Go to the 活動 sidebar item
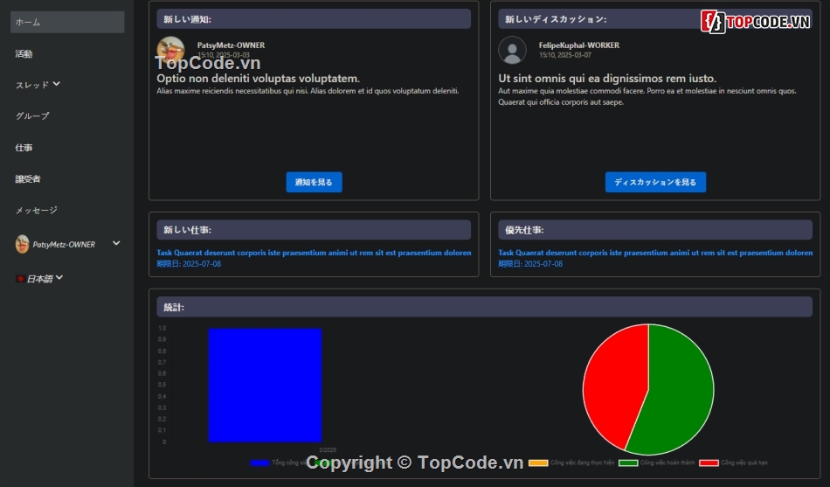 tap(24, 53)
